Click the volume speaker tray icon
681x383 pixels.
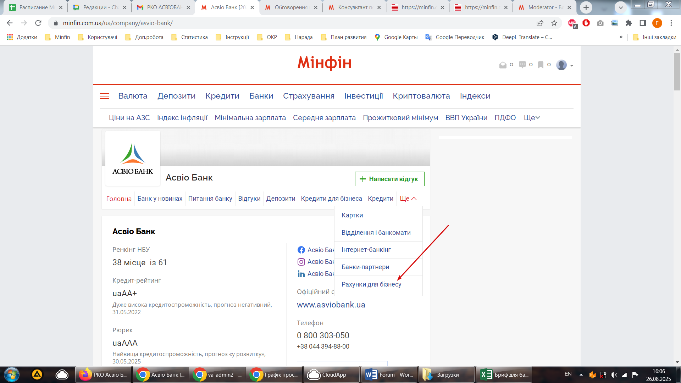click(x=614, y=375)
